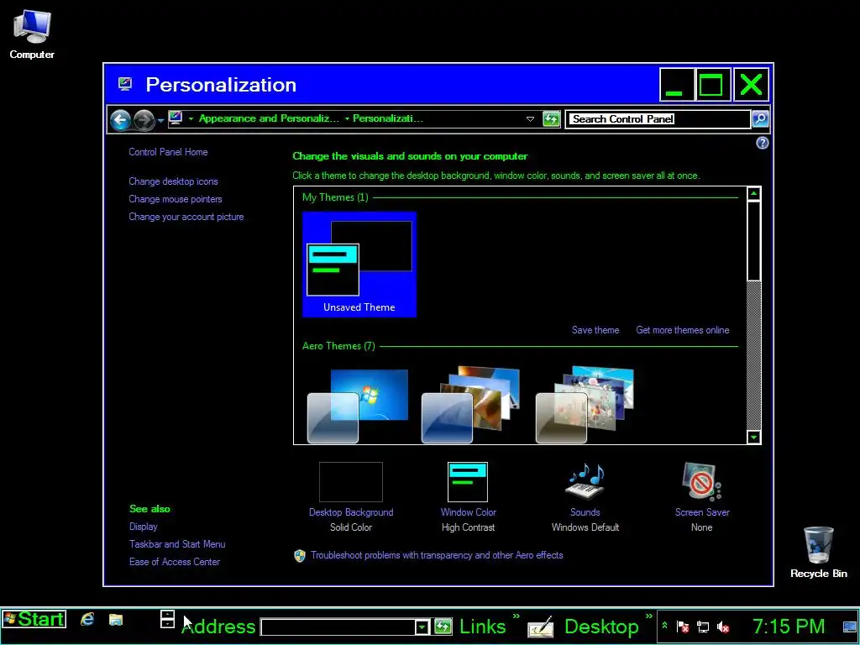This screenshot has width=860, height=645.
Task: Click the Back navigation arrow
Action: pyautogui.click(x=120, y=119)
